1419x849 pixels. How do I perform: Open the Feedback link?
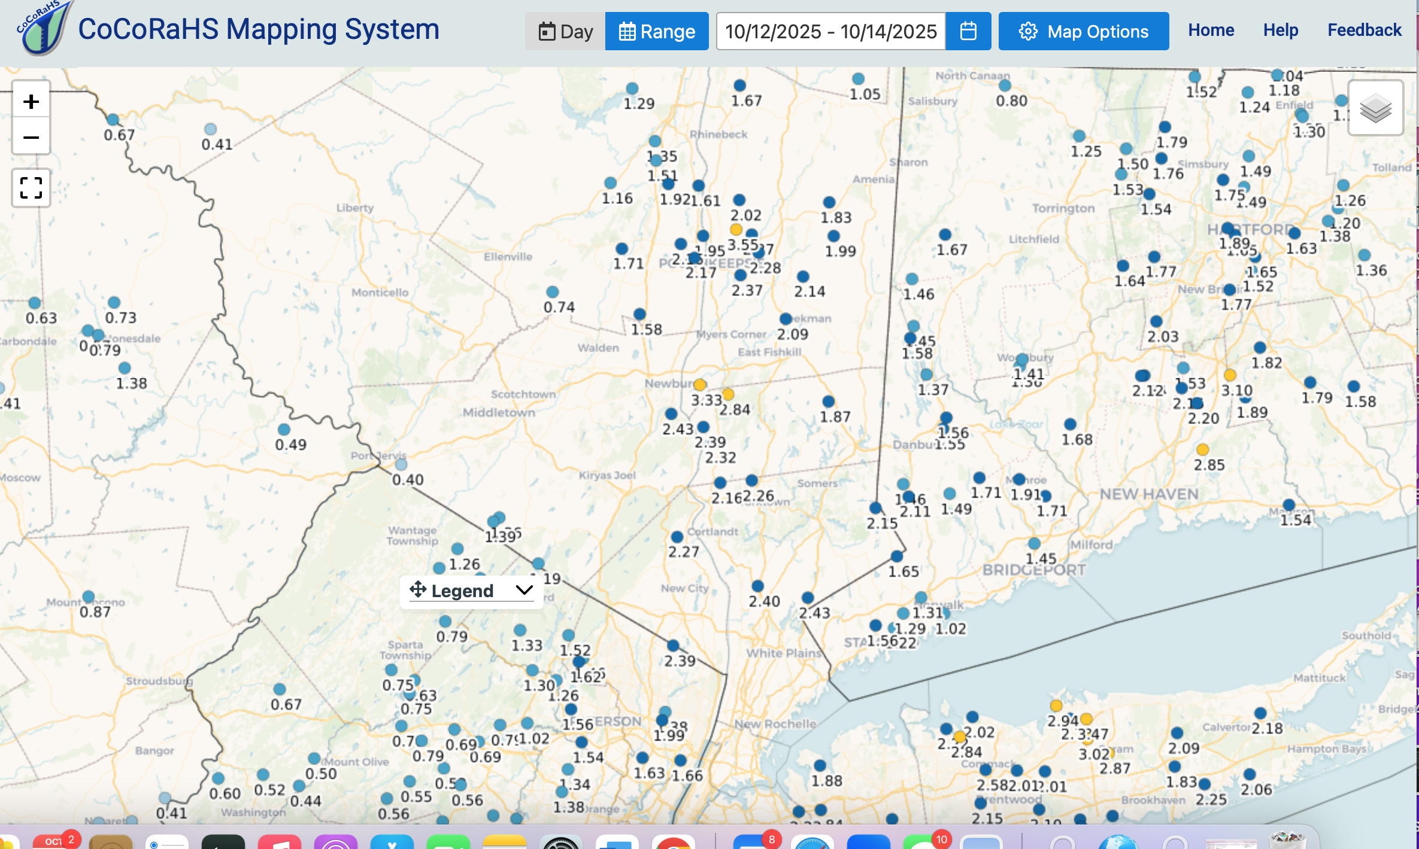click(x=1364, y=30)
